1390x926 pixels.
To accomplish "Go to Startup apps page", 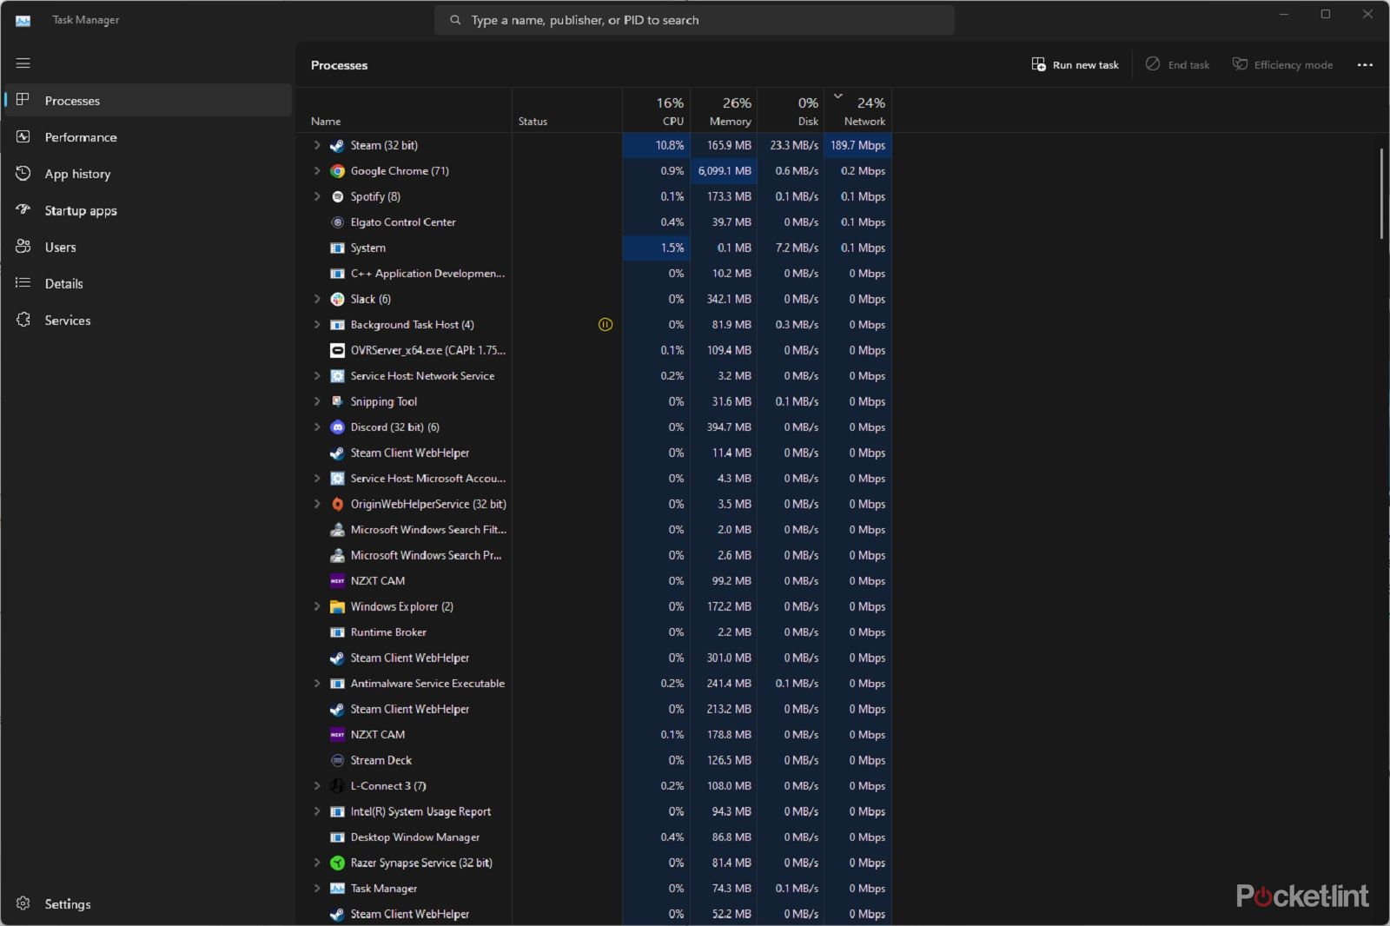I will [149, 210].
